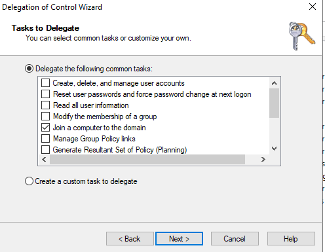
Task: Click the task list scroll down arrow
Action: click(x=274, y=149)
